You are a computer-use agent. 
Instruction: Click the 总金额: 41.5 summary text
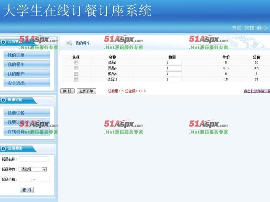point(135,91)
